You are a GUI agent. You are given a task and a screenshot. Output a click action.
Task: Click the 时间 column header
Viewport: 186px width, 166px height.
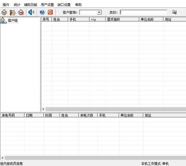tap(51, 115)
